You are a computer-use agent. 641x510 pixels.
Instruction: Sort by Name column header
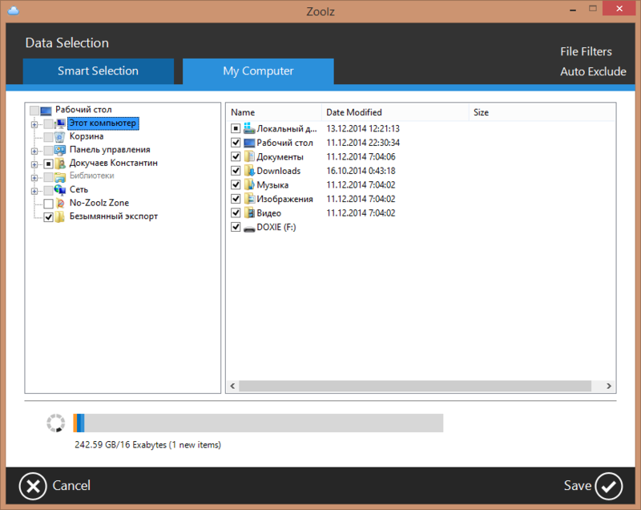click(x=273, y=112)
